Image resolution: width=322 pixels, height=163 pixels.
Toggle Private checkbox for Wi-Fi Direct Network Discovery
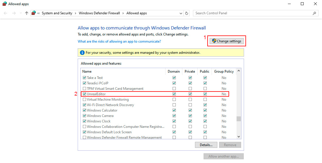click(190, 105)
